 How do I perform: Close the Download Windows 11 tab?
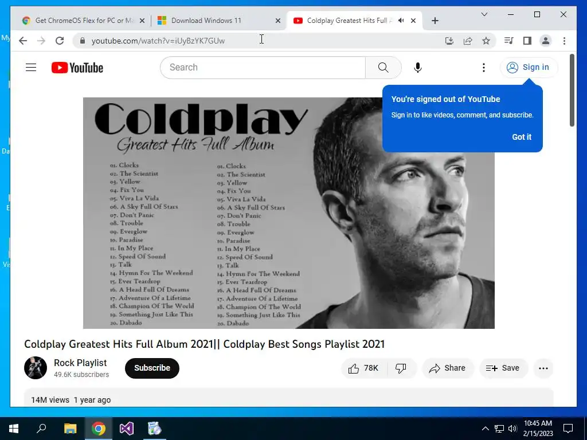click(x=278, y=21)
